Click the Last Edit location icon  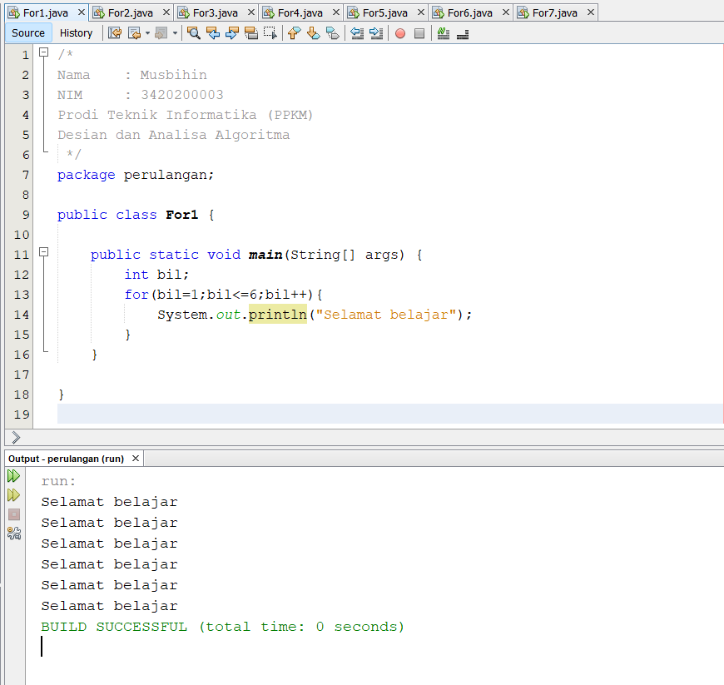click(115, 33)
